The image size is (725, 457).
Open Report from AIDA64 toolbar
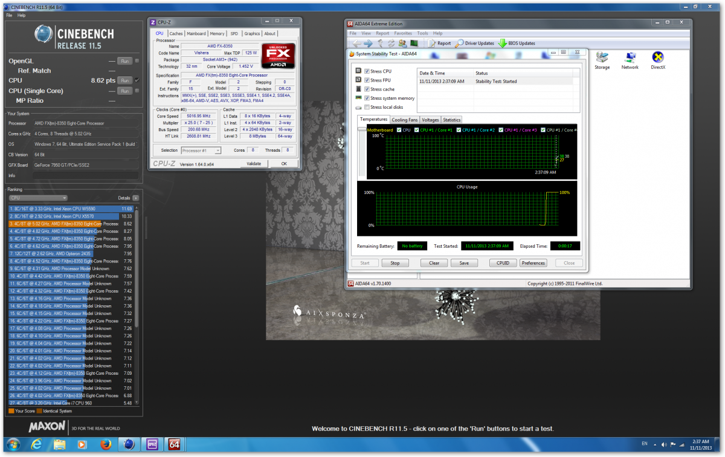click(439, 44)
